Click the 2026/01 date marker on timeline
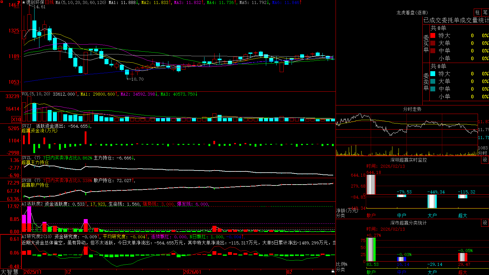This screenshot has width=489, height=275. (x=192, y=272)
